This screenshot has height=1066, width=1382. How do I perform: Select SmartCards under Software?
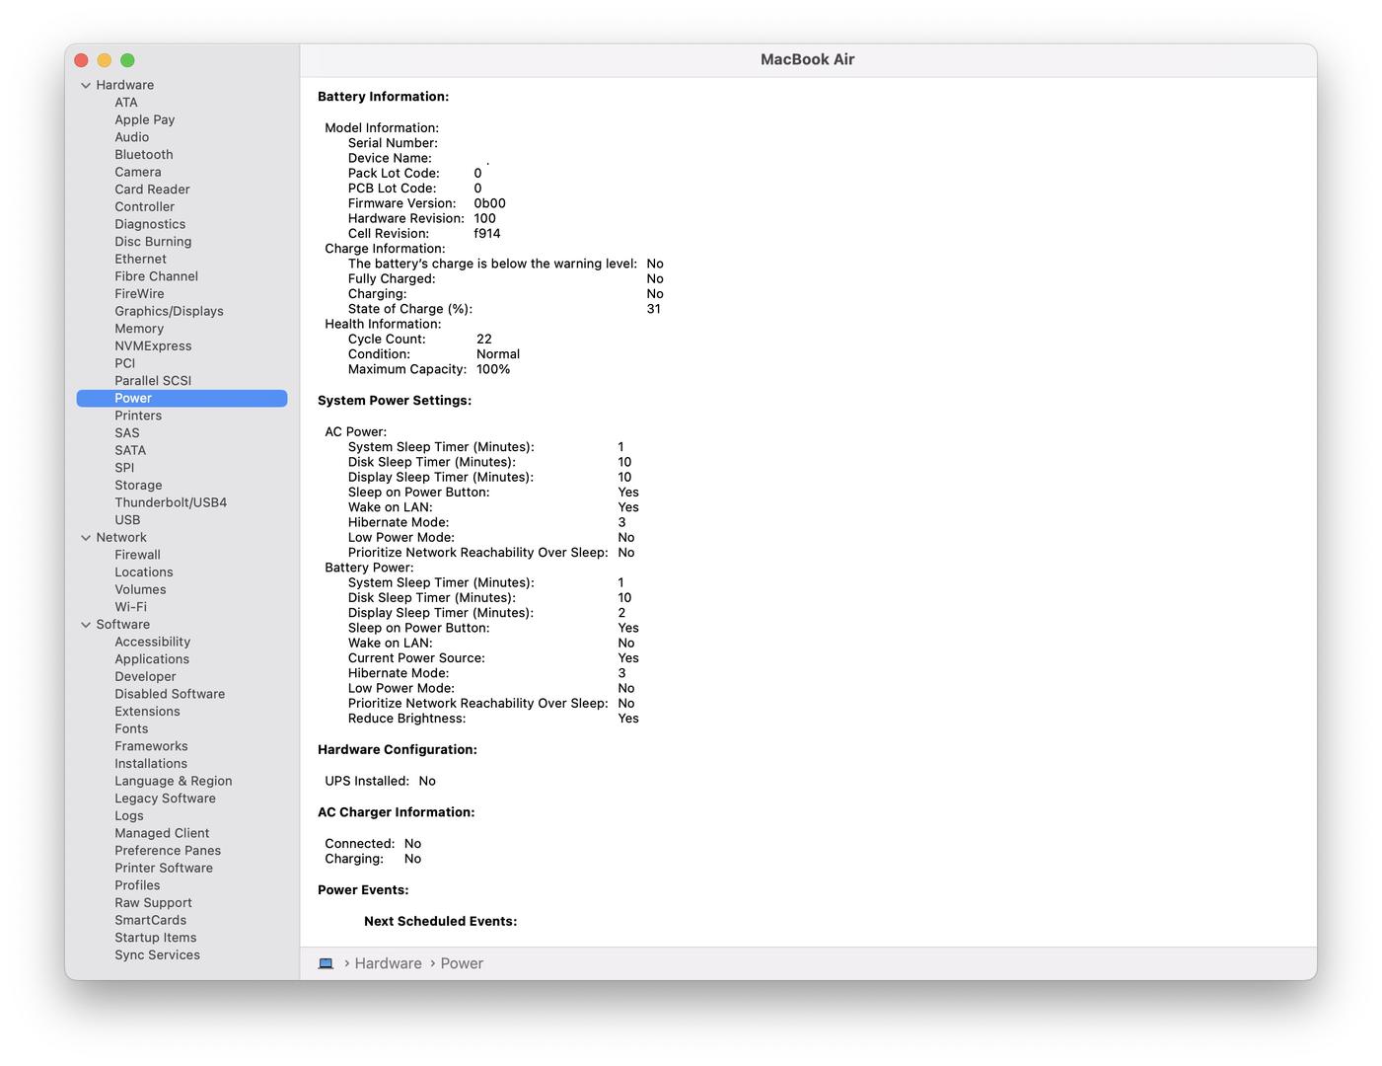[150, 920]
